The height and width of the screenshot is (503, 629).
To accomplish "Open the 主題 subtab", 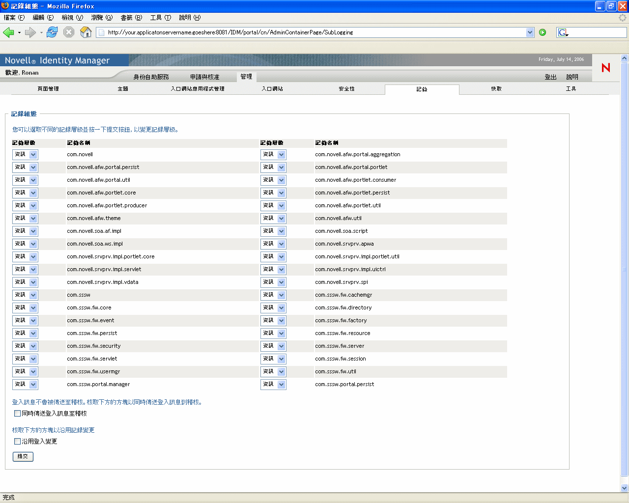I will pyautogui.click(x=123, y=89).
